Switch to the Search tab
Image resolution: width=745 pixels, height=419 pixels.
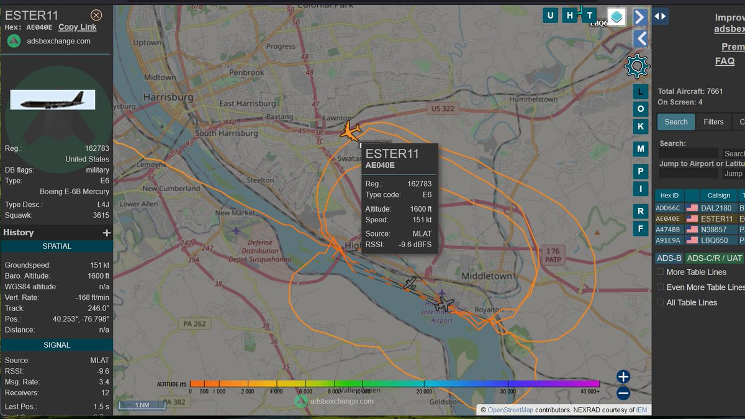(x=676, y=122)
